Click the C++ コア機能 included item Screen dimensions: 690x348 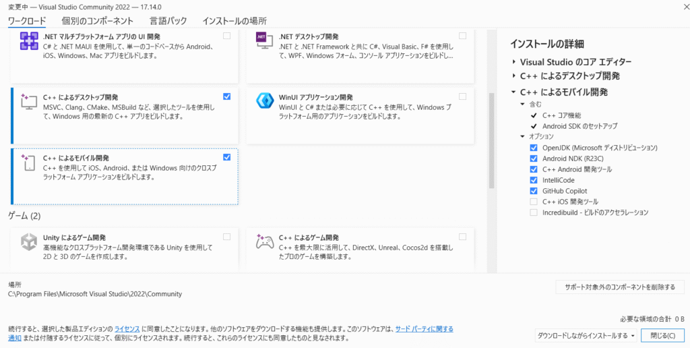(561, 115)
